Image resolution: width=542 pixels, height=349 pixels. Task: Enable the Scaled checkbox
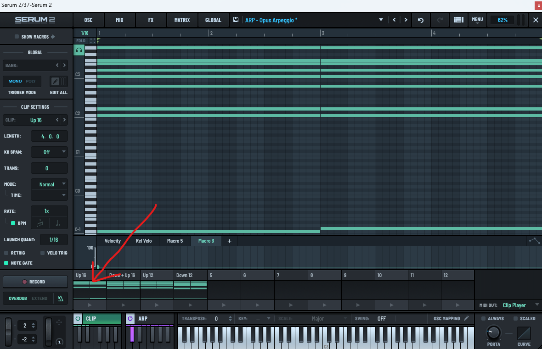click(x=515, y=318)
